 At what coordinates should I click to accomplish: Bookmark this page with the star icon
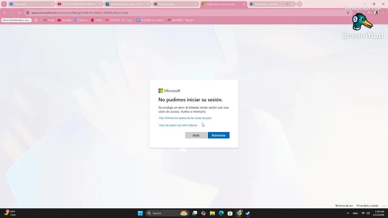348,13
